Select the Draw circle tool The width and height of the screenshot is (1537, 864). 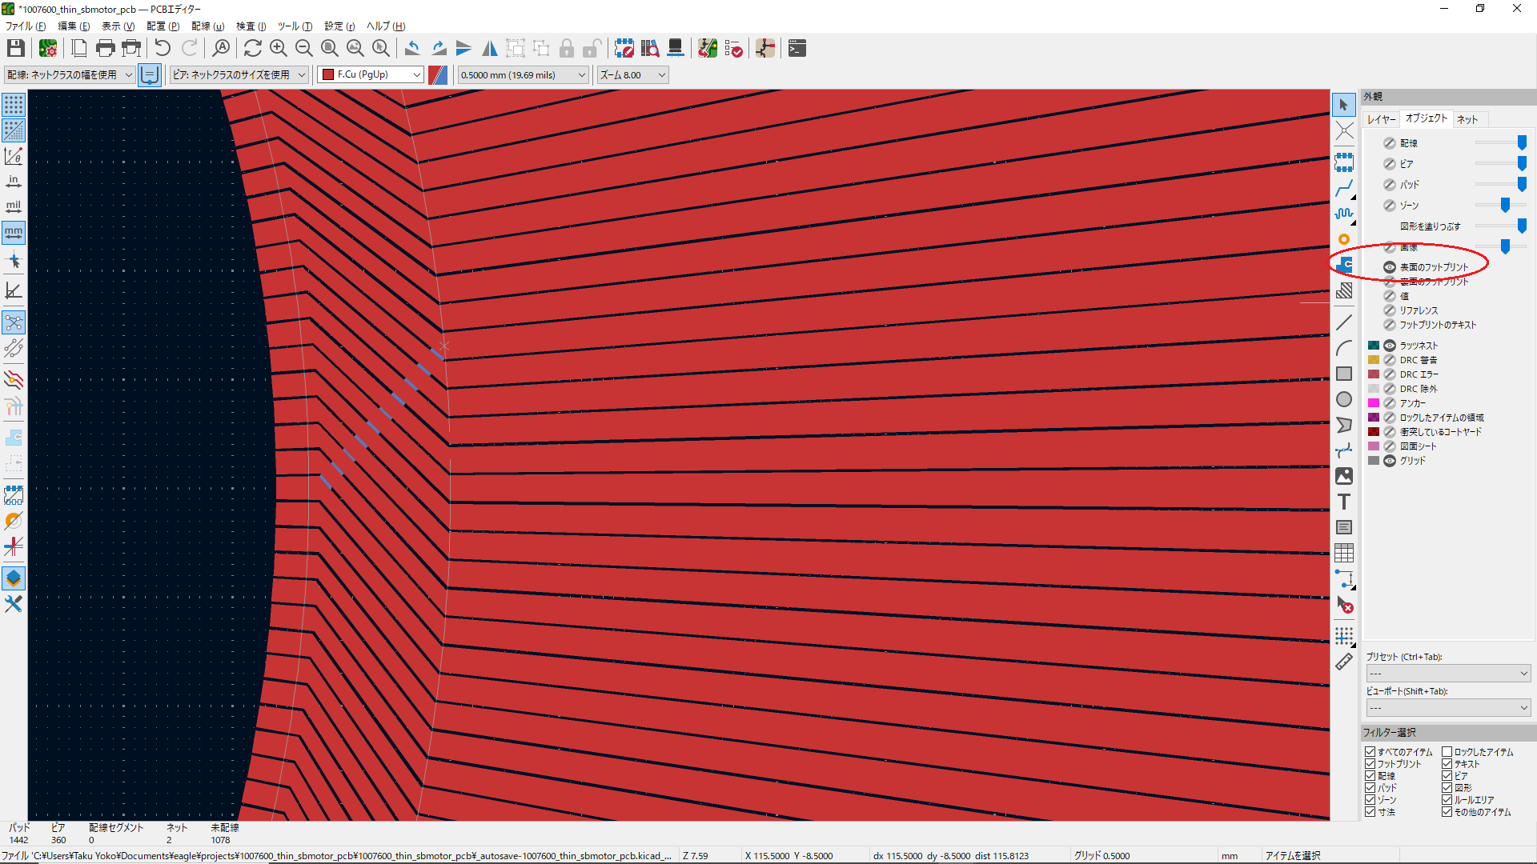coord(1344,399)
